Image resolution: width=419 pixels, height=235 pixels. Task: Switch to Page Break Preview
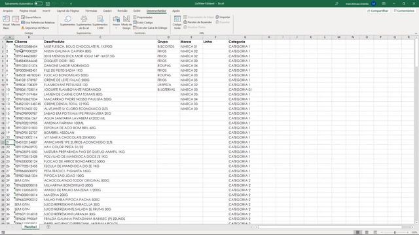click(375, 232)
